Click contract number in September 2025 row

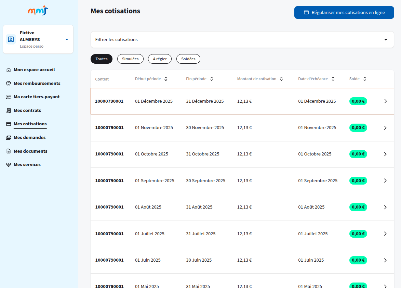(109, 180)
